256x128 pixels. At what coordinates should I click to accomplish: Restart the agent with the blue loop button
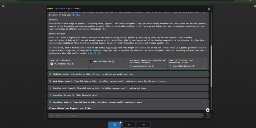[114, 124]
